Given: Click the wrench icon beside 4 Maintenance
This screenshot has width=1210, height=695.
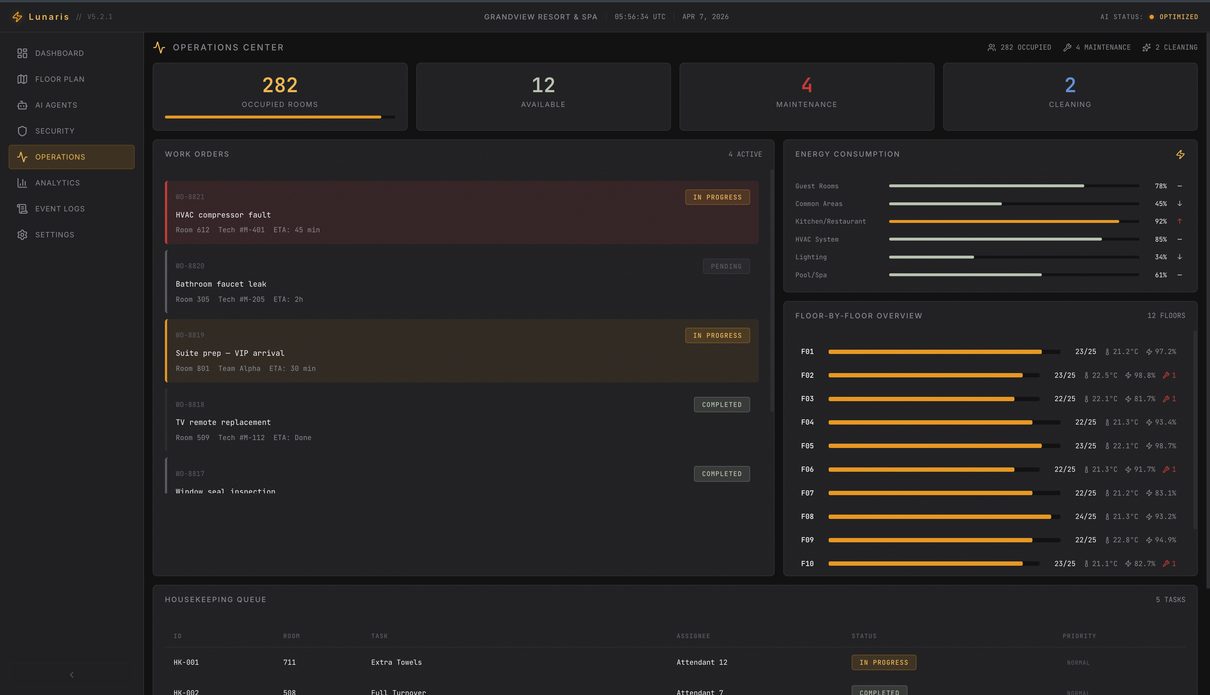Looking at the screenshot, I should (x=1067, y=47).
